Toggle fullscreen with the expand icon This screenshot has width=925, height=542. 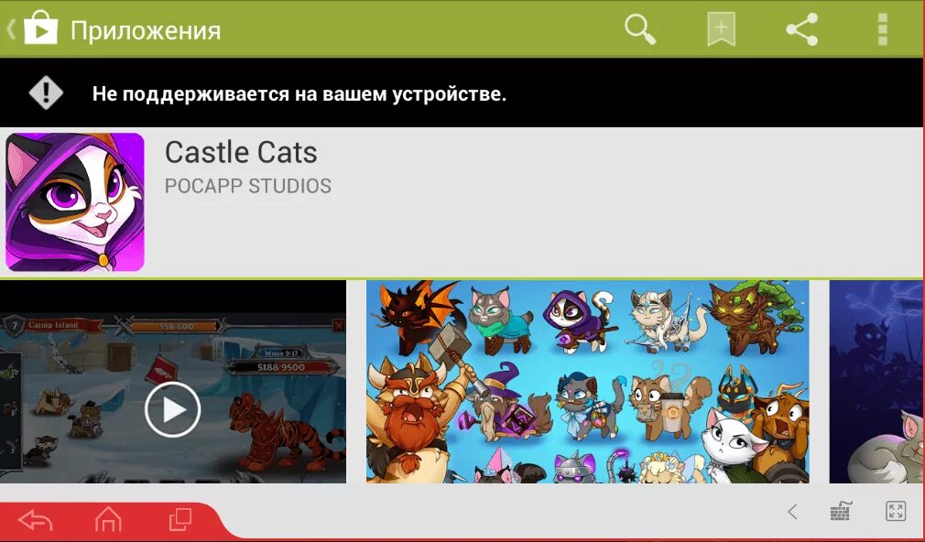[896, 512]
